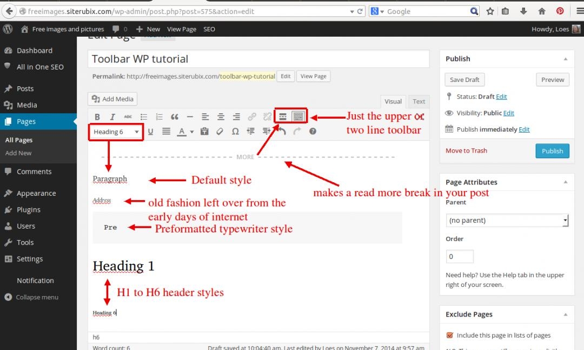The height and width of the screenshot is (350, 584).
Task: Open the Toolbar Toggle kitchen sink icon
Action: [x=298, y=116]
